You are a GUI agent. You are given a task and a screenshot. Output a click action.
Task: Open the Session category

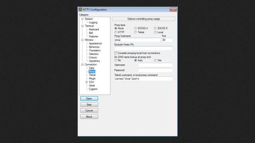pyautogui.click(x=89, y=19)
